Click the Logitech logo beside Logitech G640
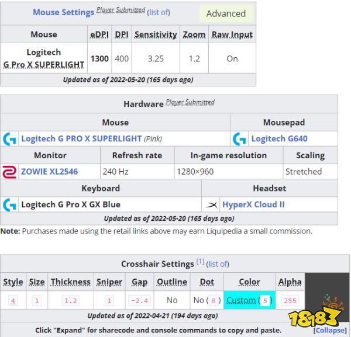This screenshot has height=337, width=351. pyautogui.click(x=239, y=139)
